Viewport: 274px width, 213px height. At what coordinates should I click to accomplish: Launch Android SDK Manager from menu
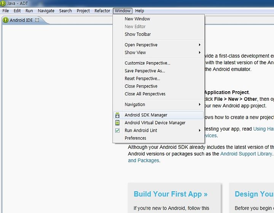[158, 115]
